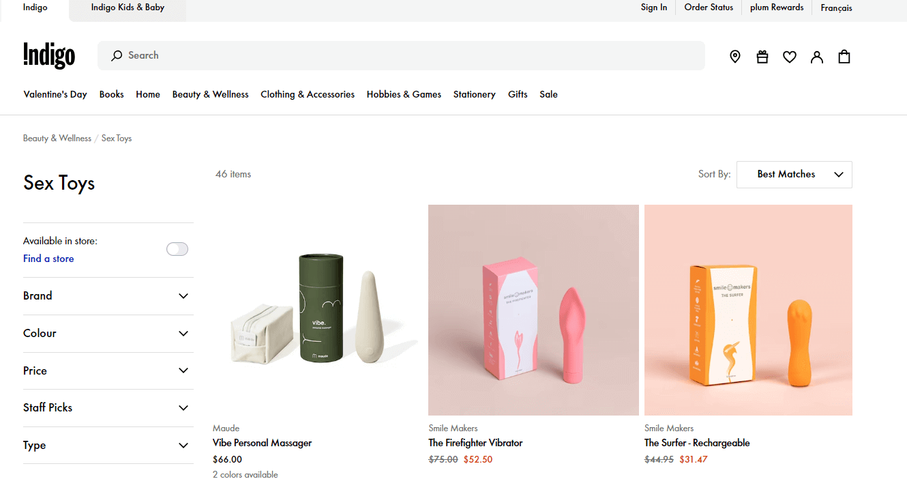
Task: Open the wishlist heart icon
Action: pyautogui.click(x=790, y=57)
